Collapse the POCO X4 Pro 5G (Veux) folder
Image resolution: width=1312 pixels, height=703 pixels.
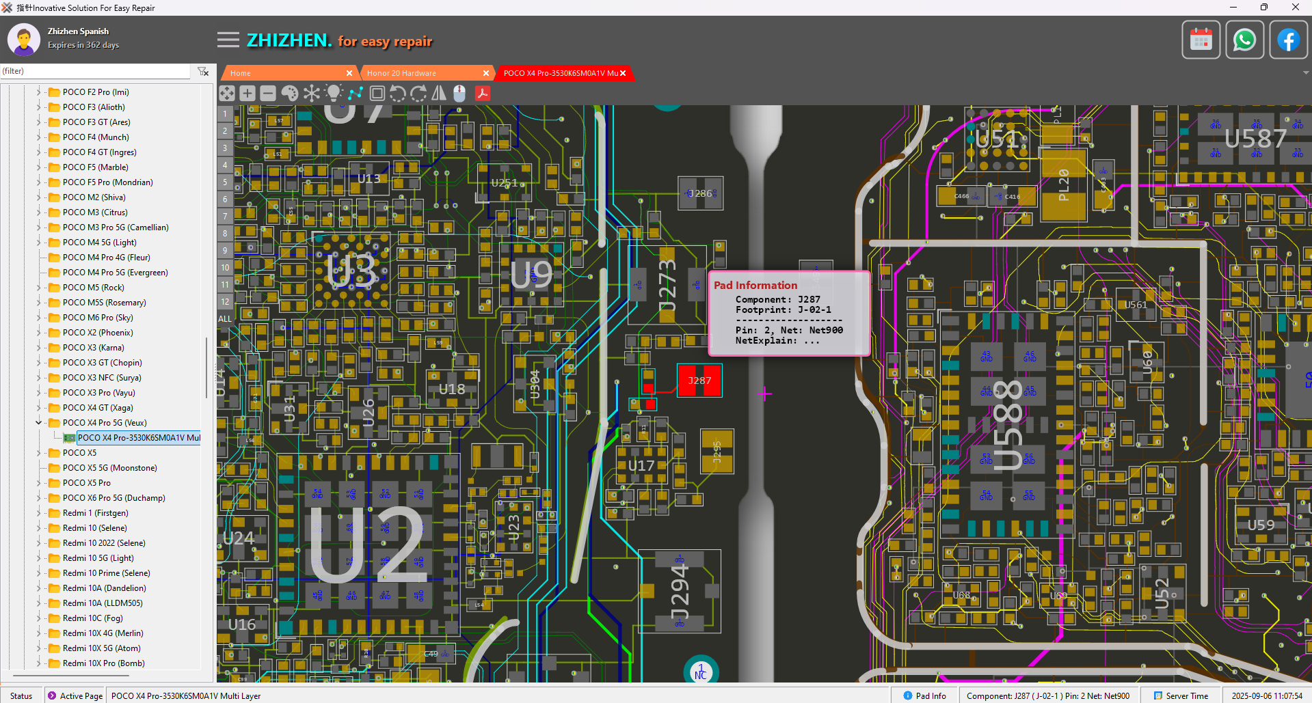[38, 423]
